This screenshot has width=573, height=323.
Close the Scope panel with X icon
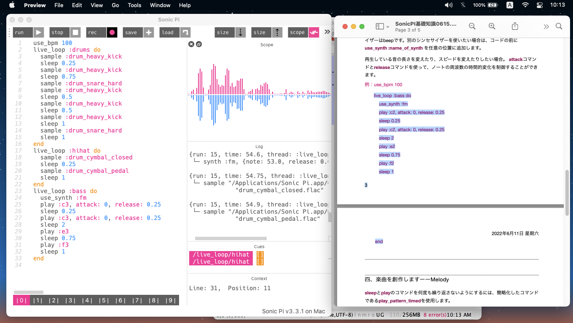click(191, 44)
